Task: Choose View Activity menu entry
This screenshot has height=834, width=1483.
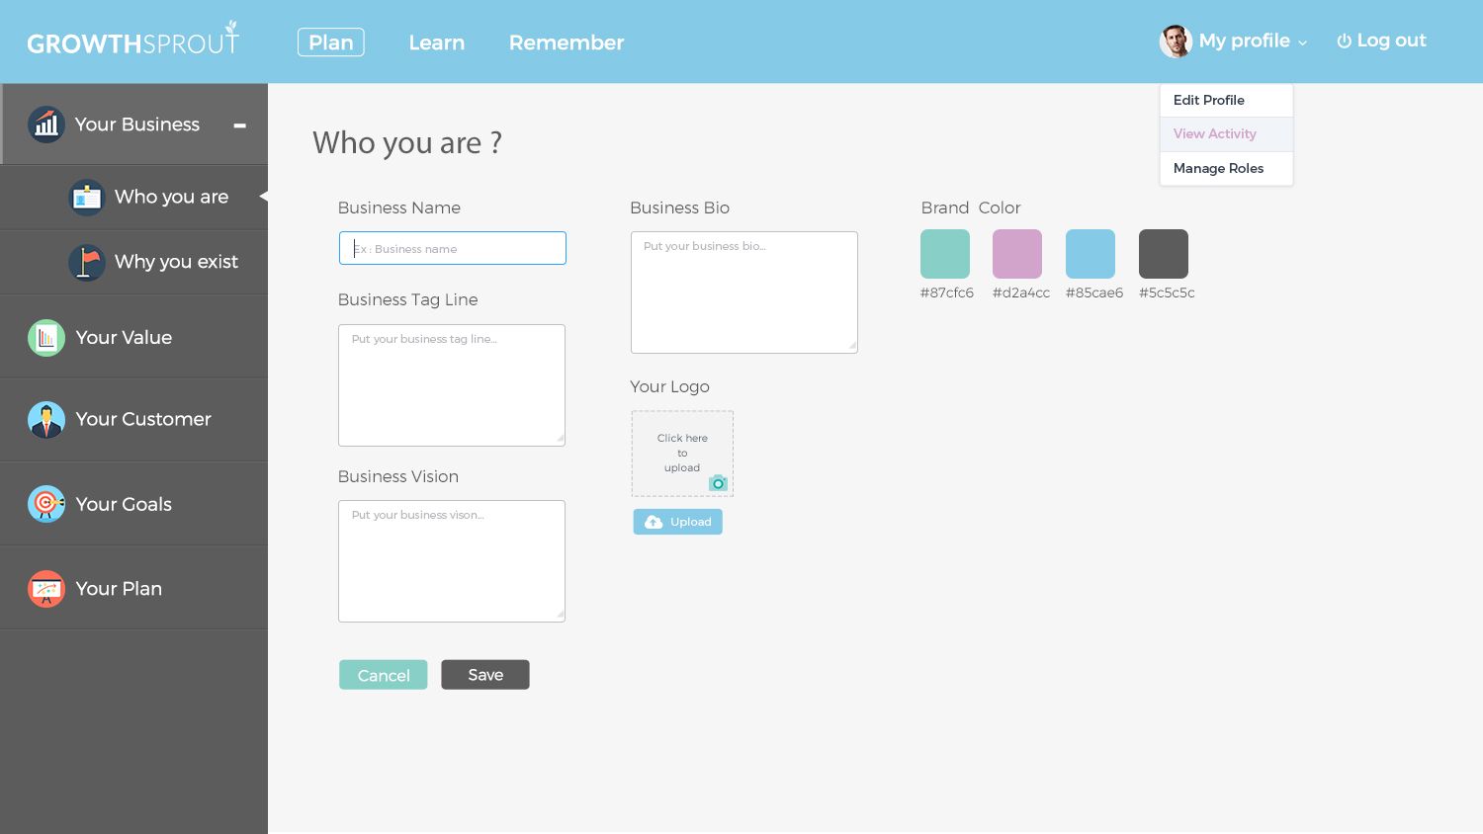Action: pyautogui.click(x=1226, y=134)
